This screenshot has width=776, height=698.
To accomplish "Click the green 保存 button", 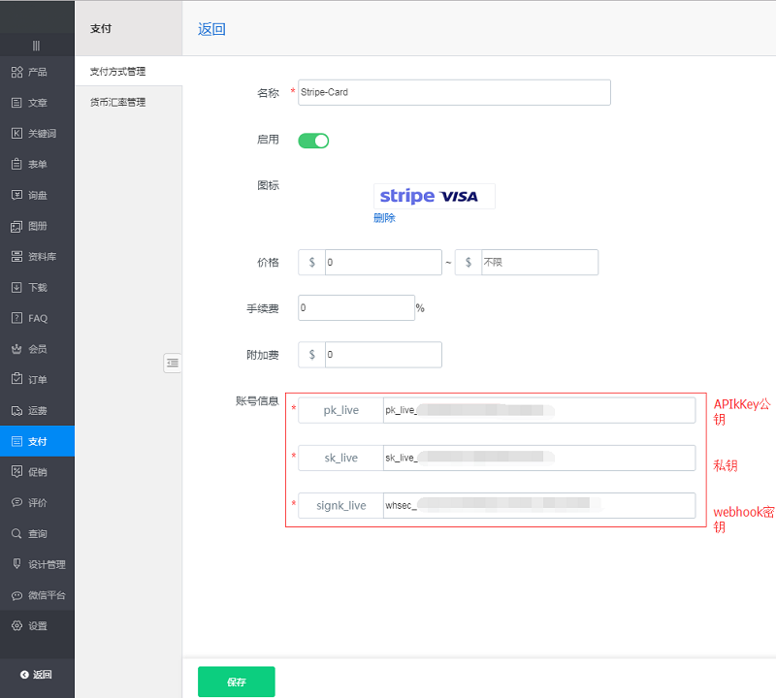I will click(236, 682).
